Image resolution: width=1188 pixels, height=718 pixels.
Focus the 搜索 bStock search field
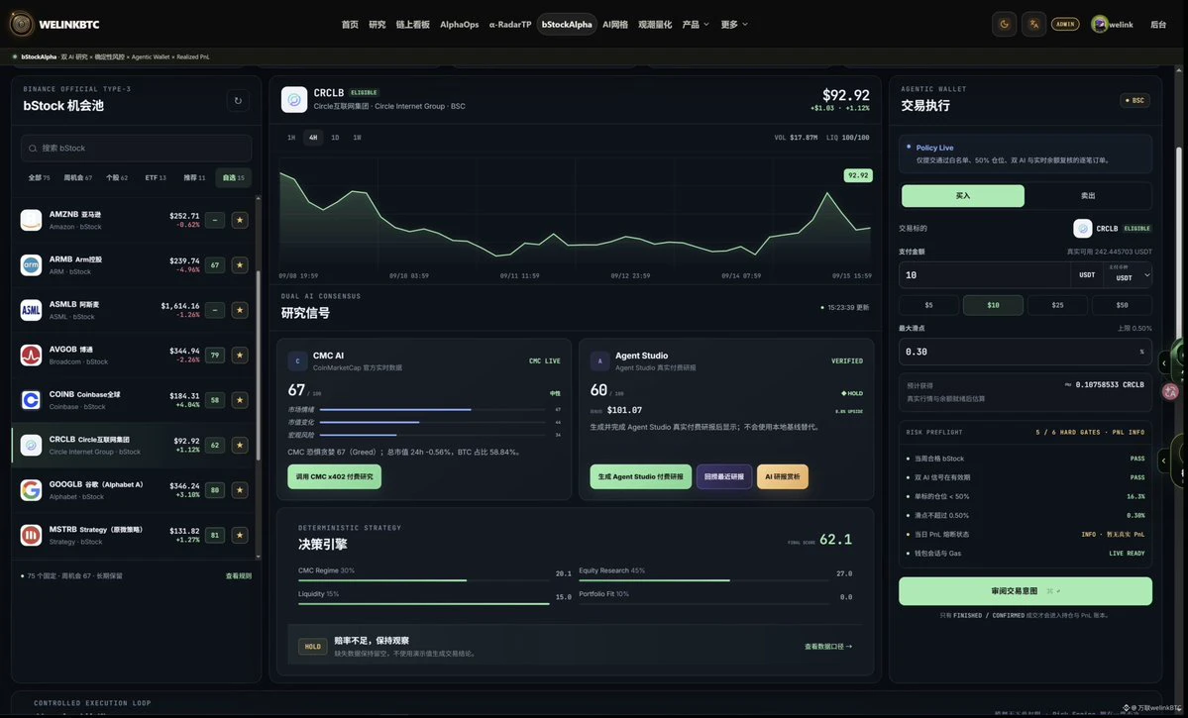137,149
